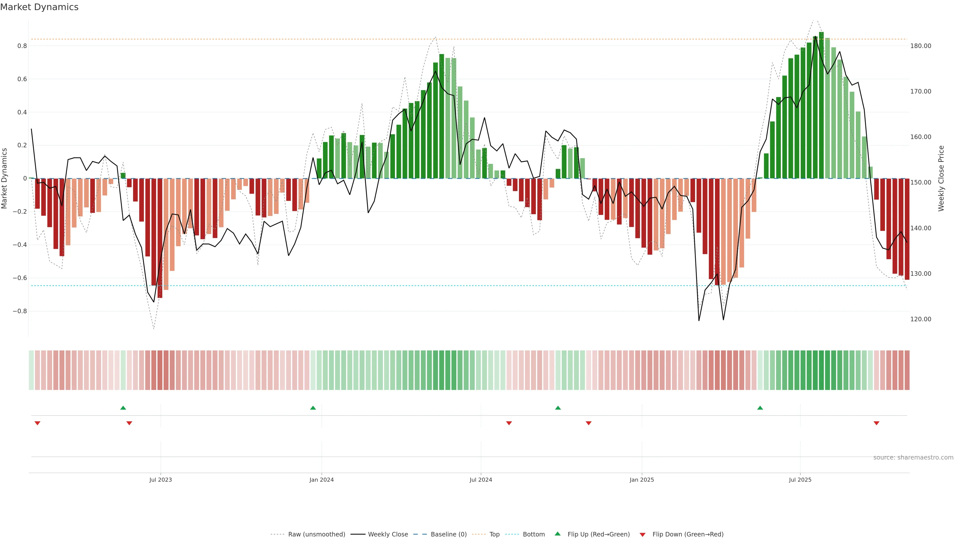Click the Jul 2023 axis label
The width and height of the screenshot is (966, 543).
coord(160,480)
